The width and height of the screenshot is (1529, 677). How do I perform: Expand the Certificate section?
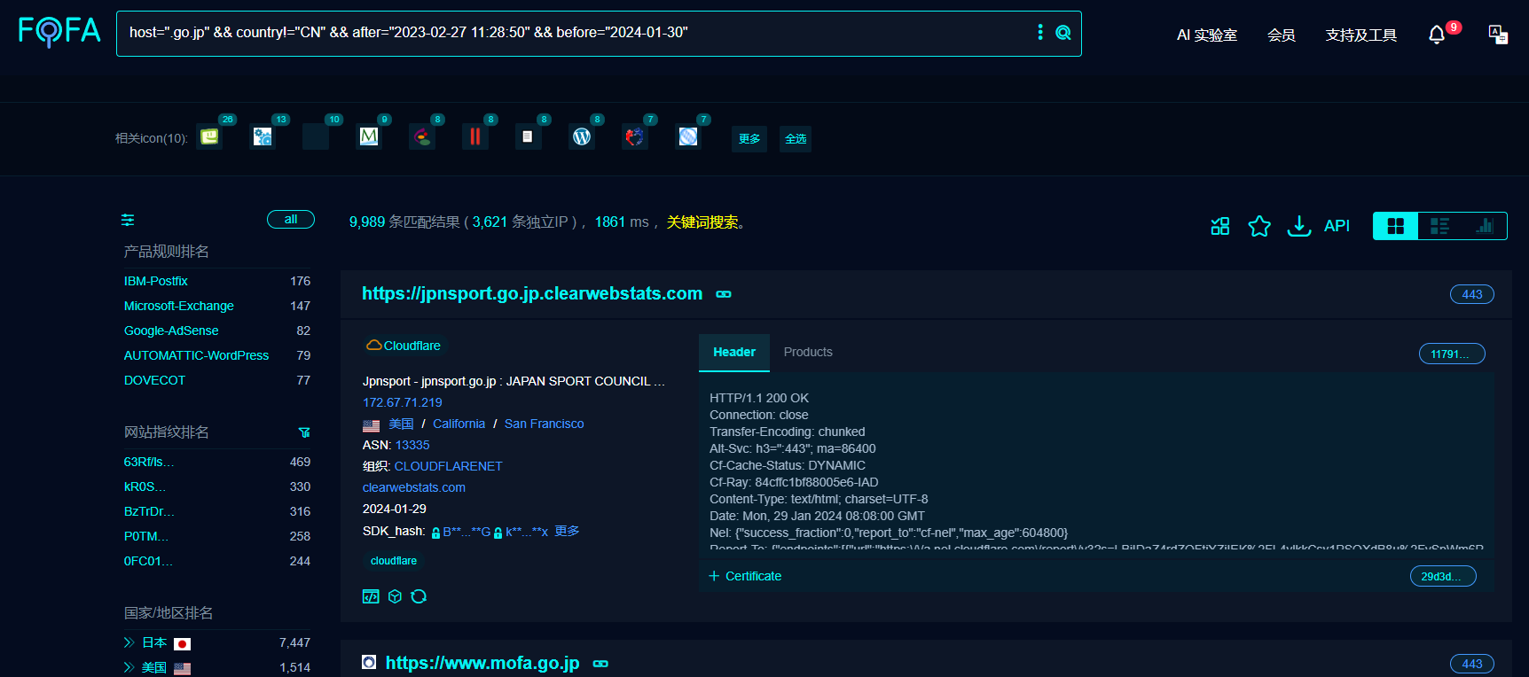point(745,576)
